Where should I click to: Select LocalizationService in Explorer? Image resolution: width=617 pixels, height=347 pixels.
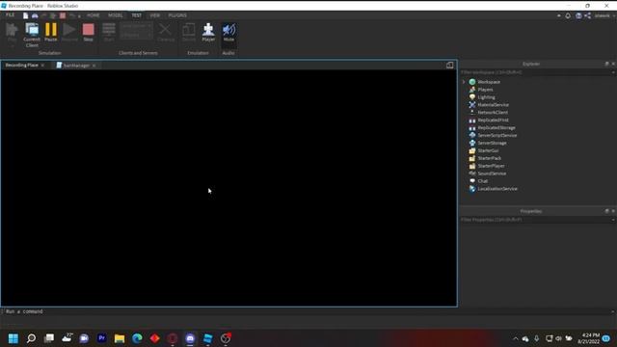coord(497,189)
